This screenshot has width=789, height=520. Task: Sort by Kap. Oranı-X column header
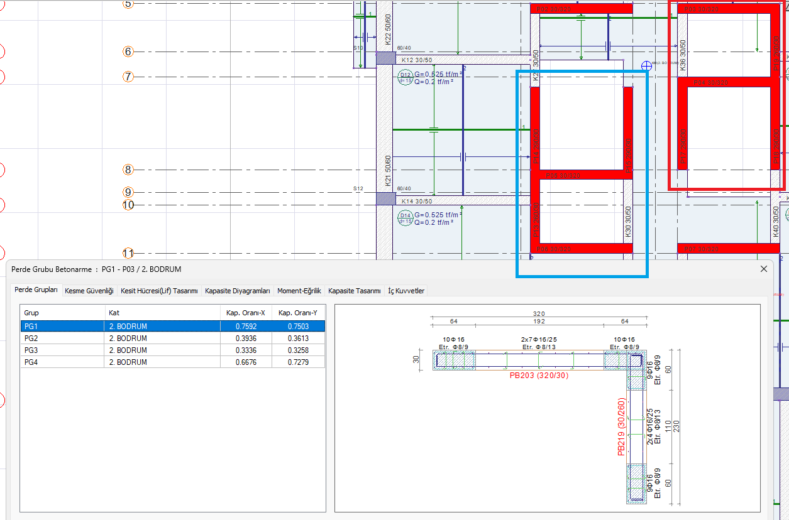tap(246, 312)
